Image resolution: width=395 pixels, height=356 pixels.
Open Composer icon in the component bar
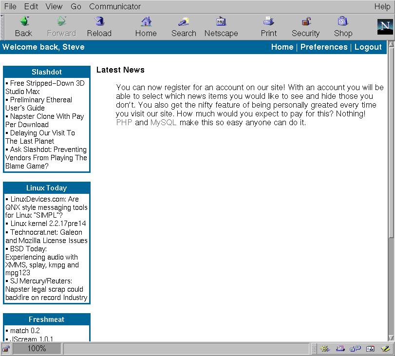click(x=386, y=349)
